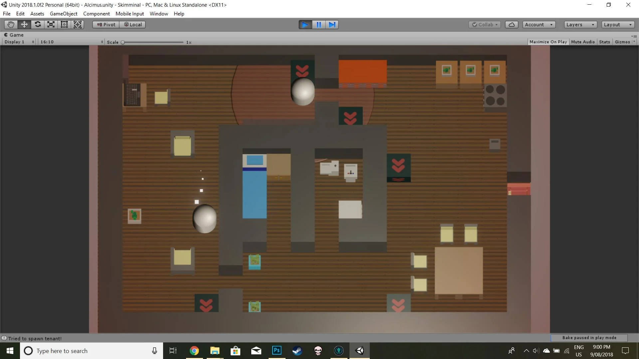The height and width of the screenshot is (359, 639).
Task: Open the Mobile Input menu
Action: point(129,14)
